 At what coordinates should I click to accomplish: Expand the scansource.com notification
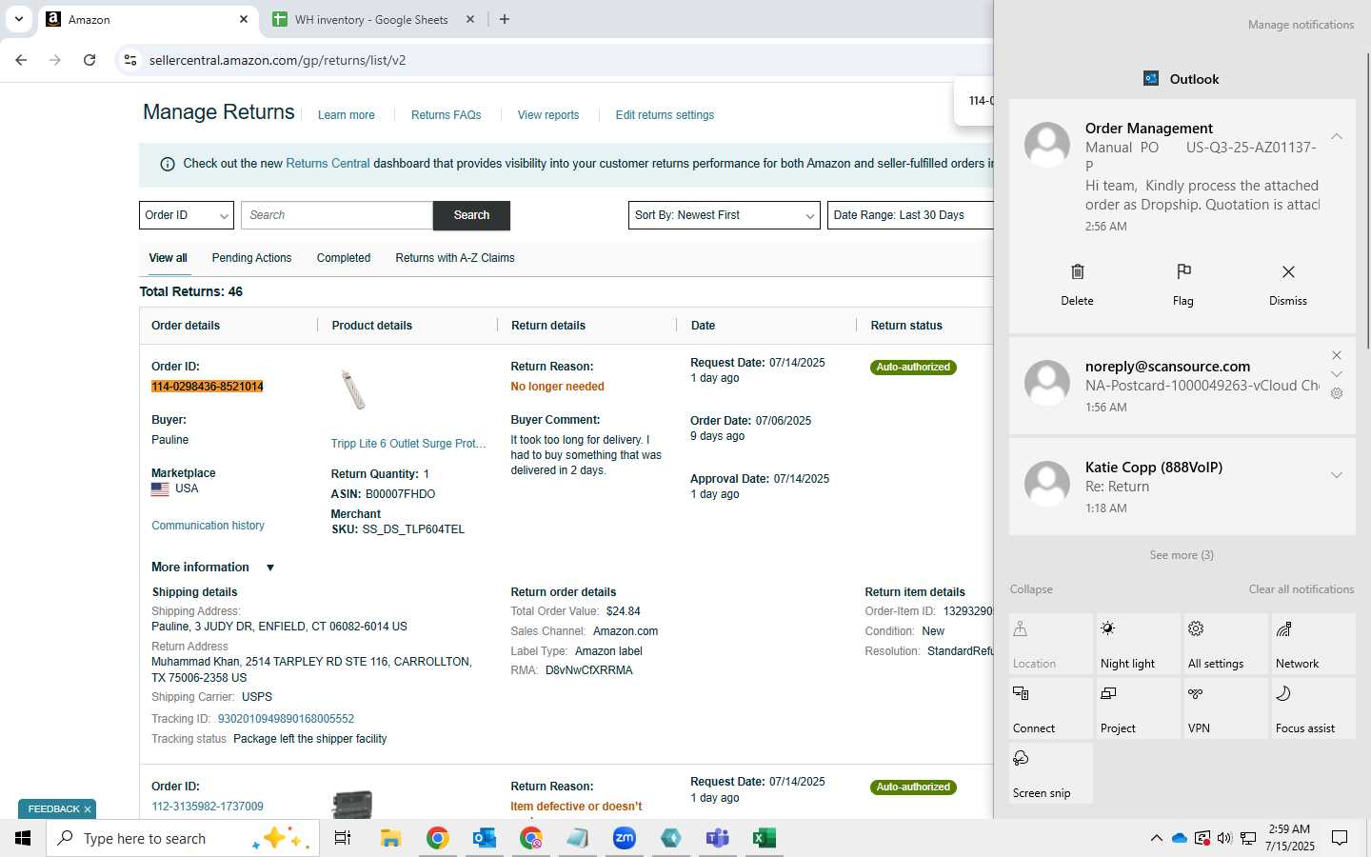1337,374
